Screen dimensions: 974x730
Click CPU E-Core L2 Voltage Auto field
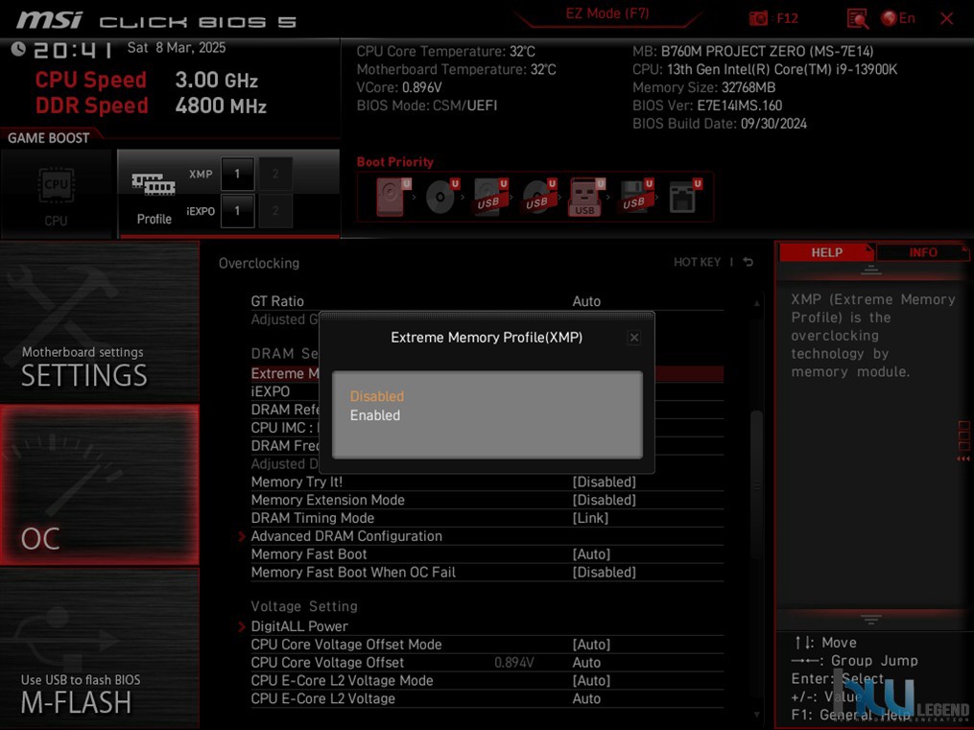click(586, 698)
